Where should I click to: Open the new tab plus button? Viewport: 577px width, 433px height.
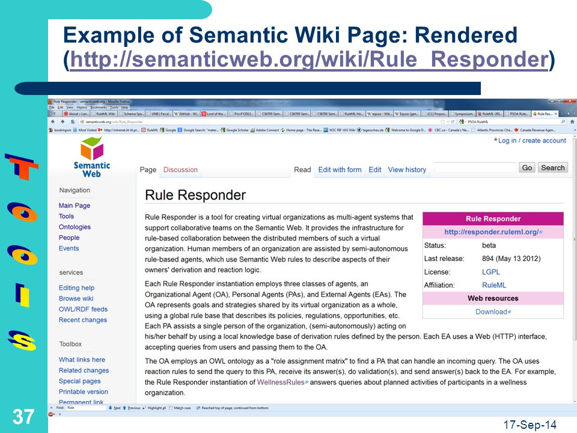(569, 114)
